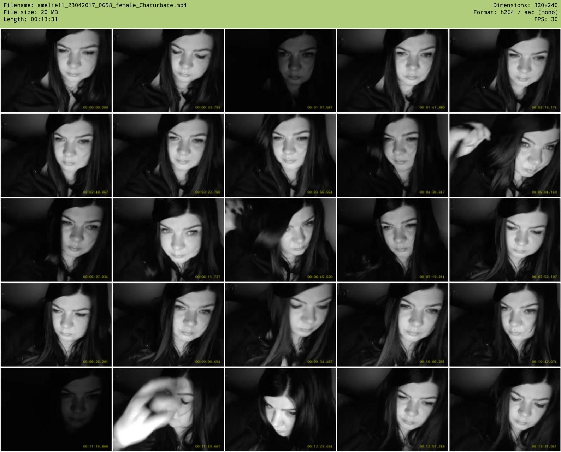Click the thumbnail stamped 00:07:19.314
The image size is (561, 452).
(392, 240)
